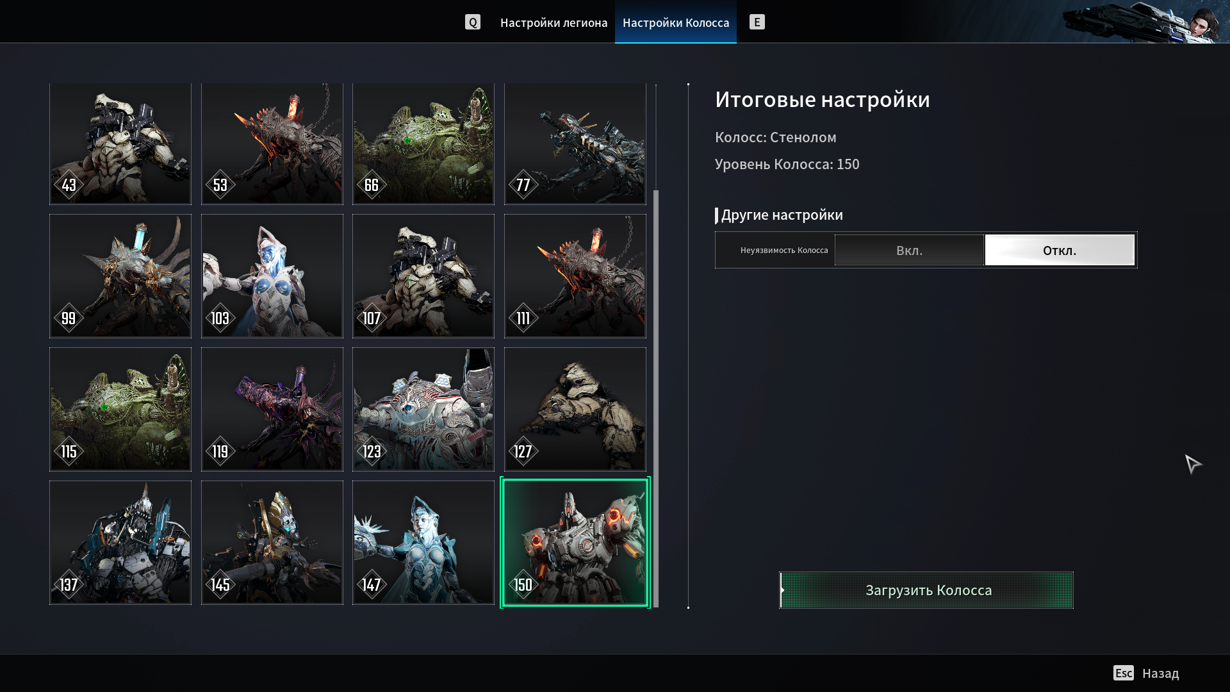Open the Настройки Колосса tab
The width and height of the screenshot is (1230, 692).
click(676, 22)
